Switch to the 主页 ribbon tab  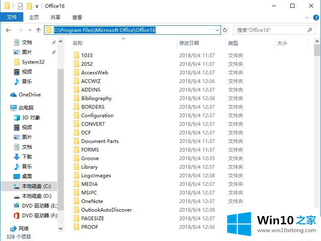[34, 18]
